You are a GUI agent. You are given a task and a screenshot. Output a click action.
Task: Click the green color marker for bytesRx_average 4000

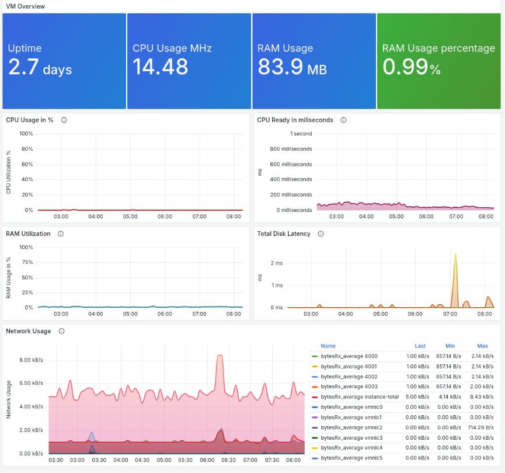(315, 356)
